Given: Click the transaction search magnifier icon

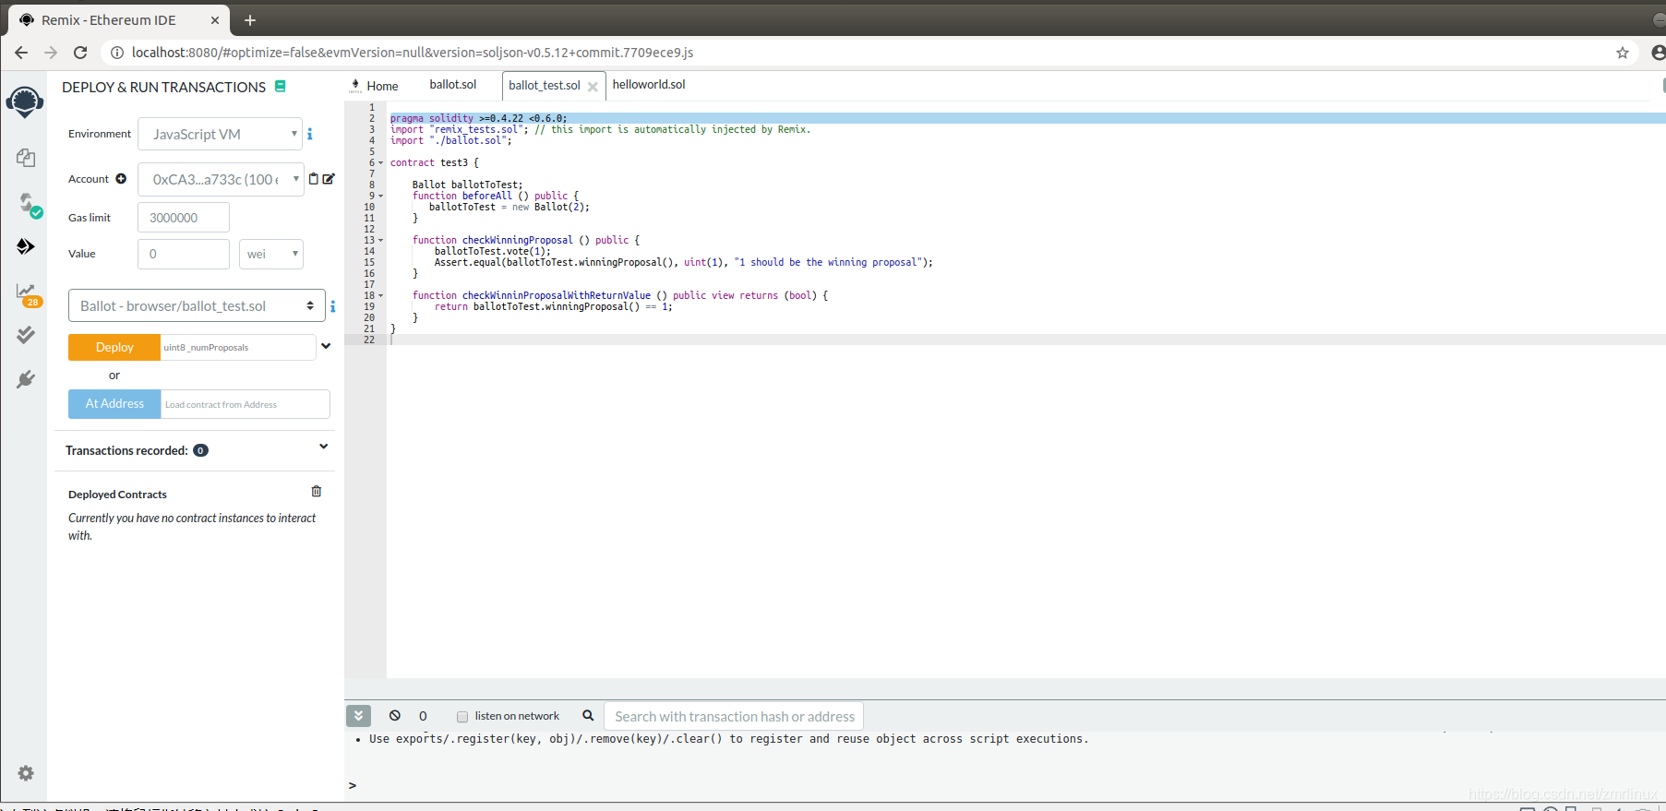Looking at the screenshot, I should point(588,716).
